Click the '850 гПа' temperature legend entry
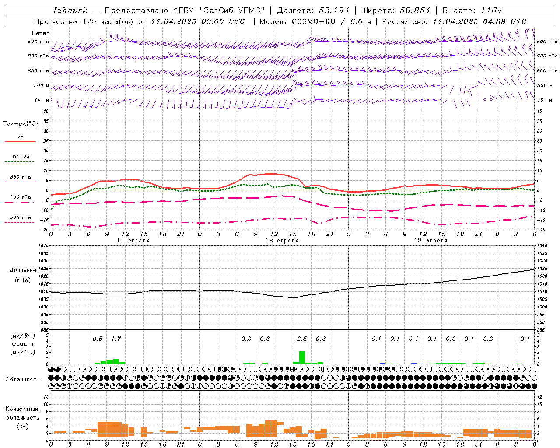This screenshot has height=448, width=560. (20, 177)
